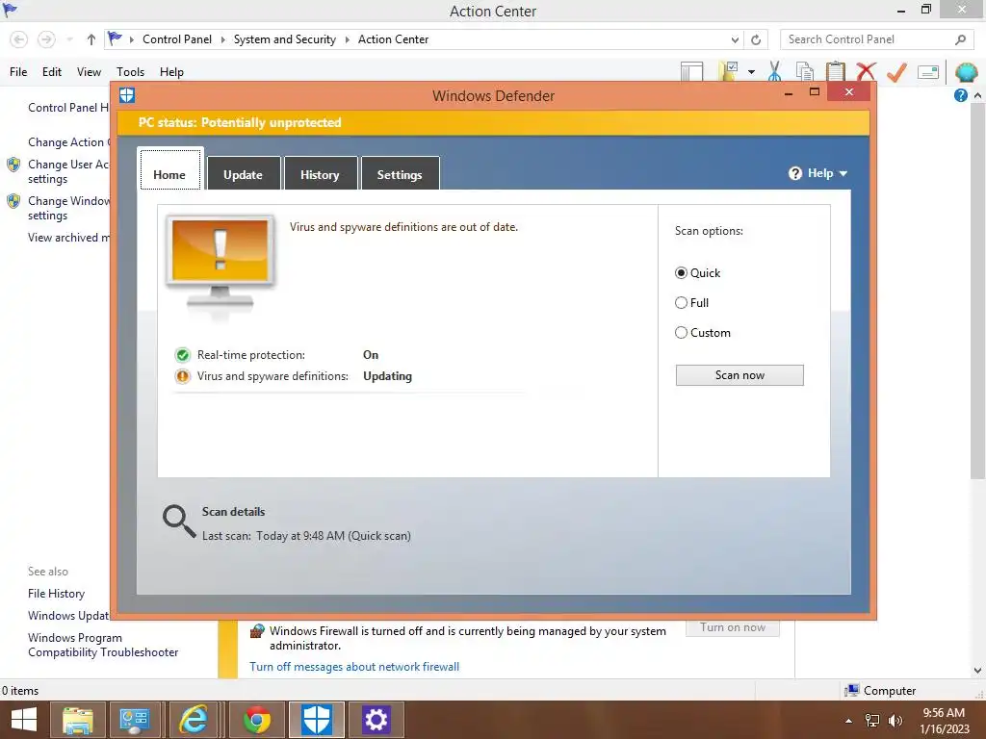The width and height of the screenshot is (986, 739).
Task: Expand the System and Security breadcrumb arrow
Action: [x=347, y=39]
